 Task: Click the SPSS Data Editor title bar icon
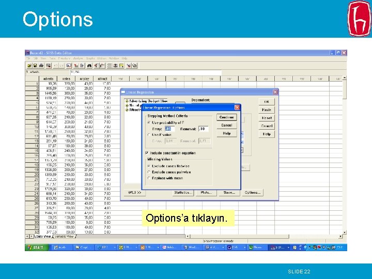point(27,53)
